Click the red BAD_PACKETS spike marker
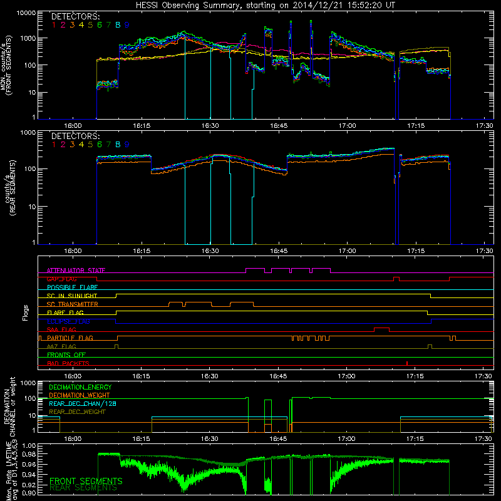The height and width of the screenshot is (501, 501). point(406,363)
